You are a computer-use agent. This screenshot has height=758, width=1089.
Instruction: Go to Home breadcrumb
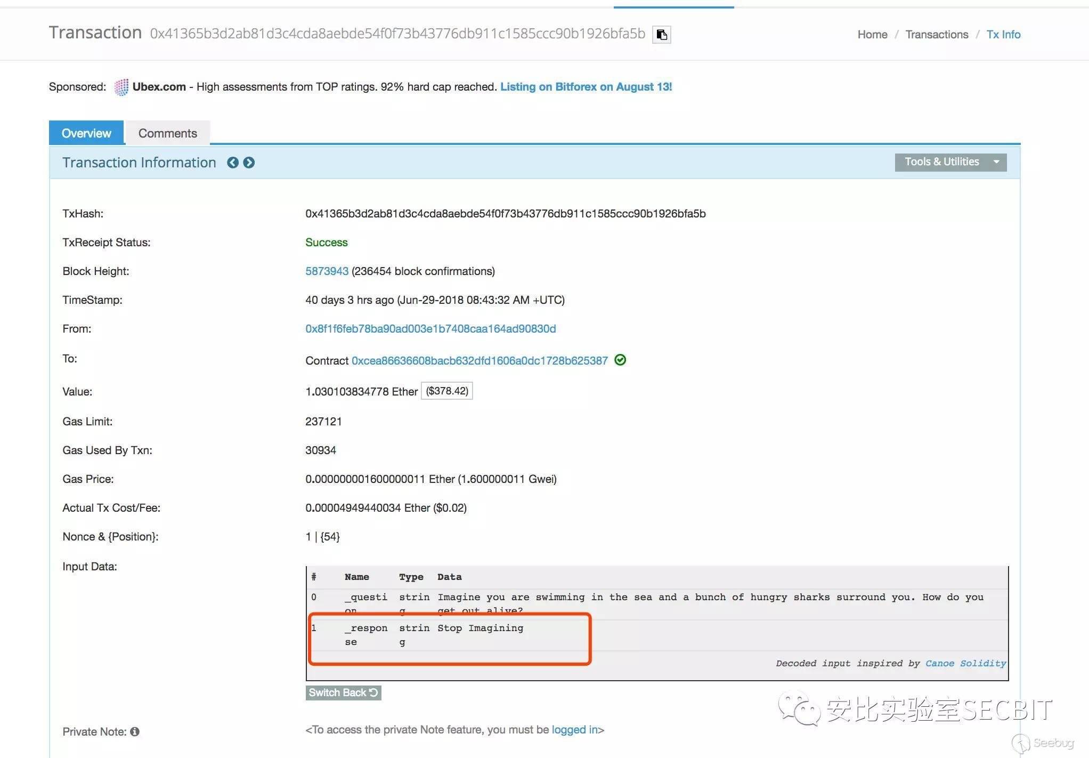pyautogui.click(x=872, y=35)
